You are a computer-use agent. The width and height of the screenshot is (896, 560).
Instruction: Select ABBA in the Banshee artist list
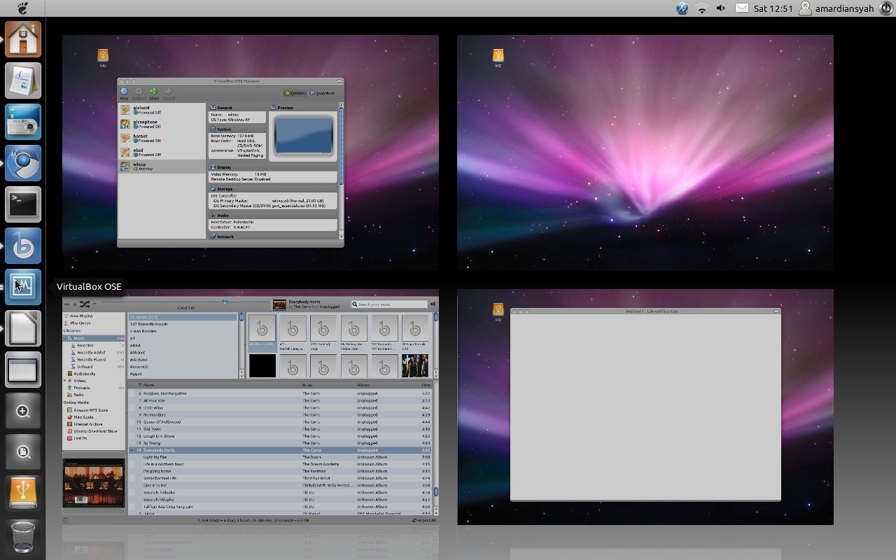click(182, 345)
